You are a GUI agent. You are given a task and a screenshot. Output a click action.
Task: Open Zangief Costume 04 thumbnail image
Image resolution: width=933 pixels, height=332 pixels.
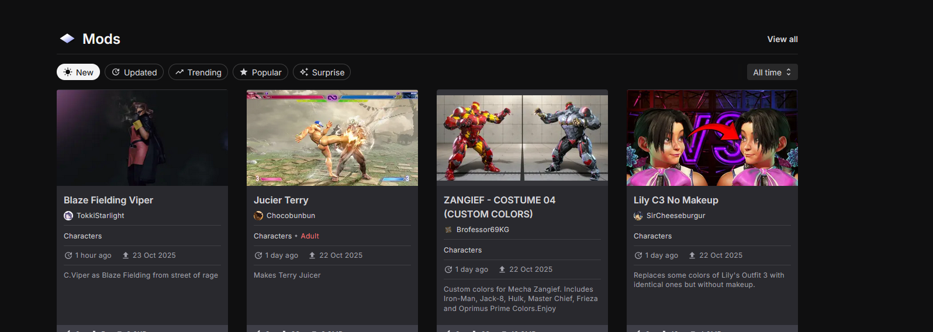[522, 138]
